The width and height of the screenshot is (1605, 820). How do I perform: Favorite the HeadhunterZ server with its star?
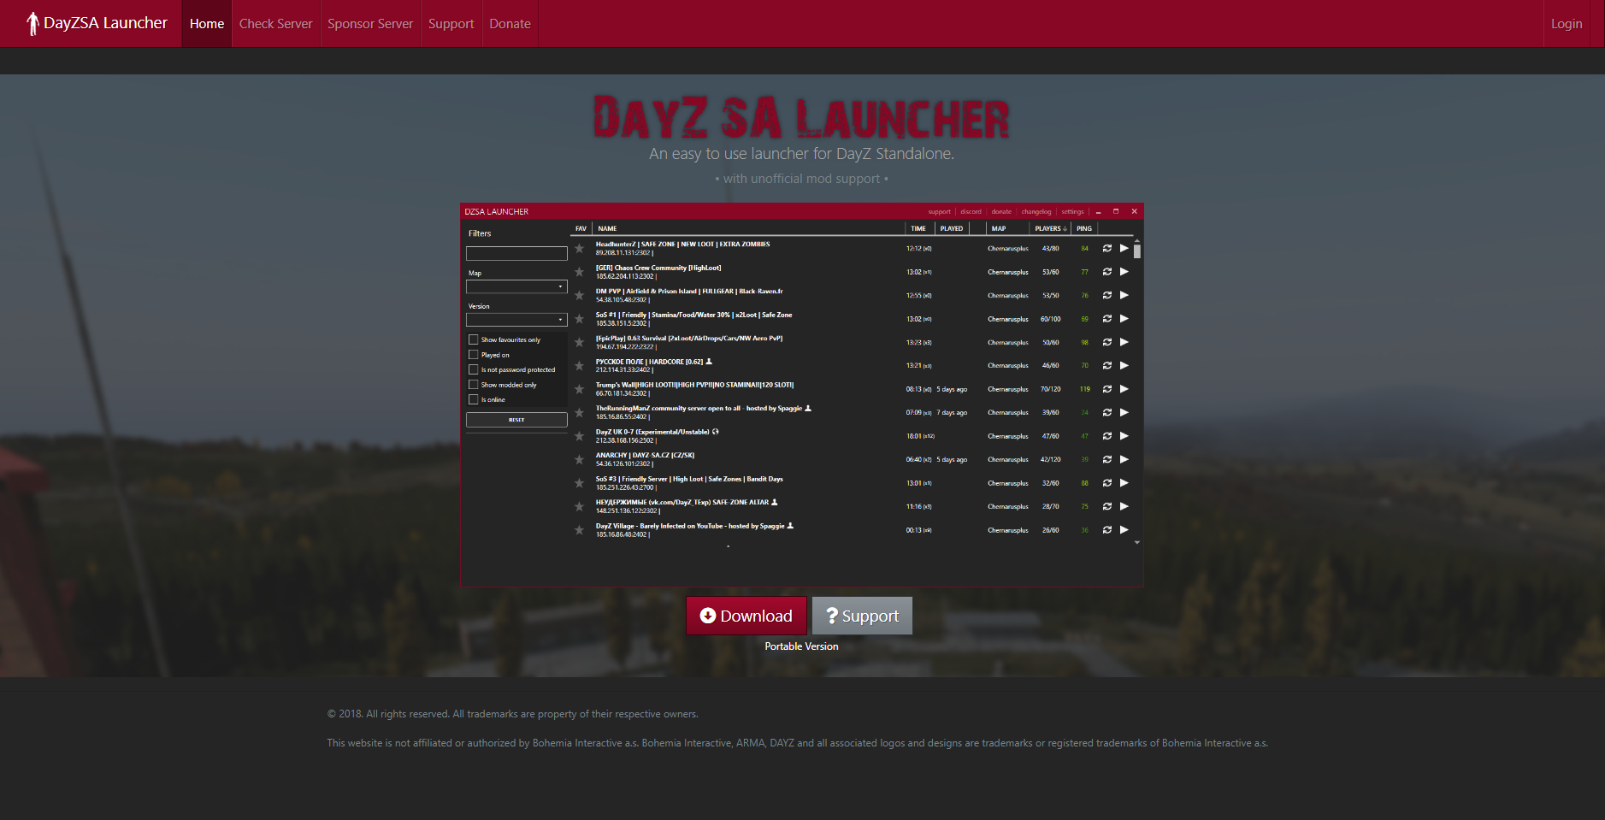click(x=579, y=249)
